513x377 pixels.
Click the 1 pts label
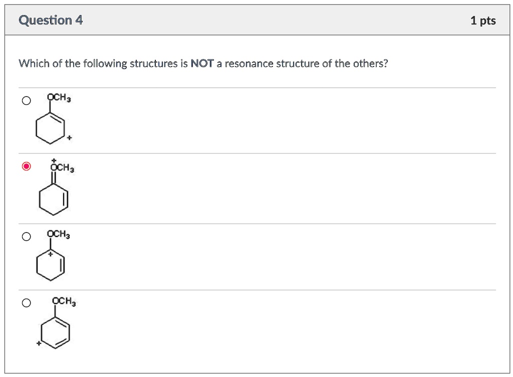click(483, 20)
